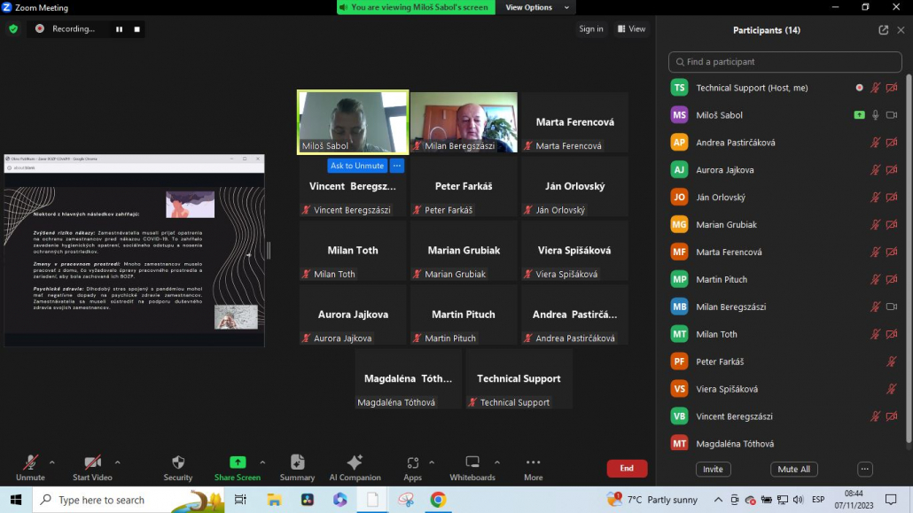The height and width of the screenshot is (513, 913).
Task: Click the encryption shield icon
Action: click(13, 28)
